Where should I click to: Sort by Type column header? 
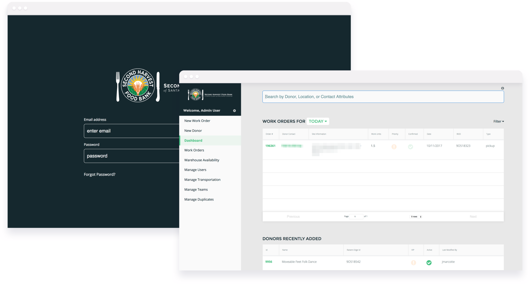tap(493, 134)
